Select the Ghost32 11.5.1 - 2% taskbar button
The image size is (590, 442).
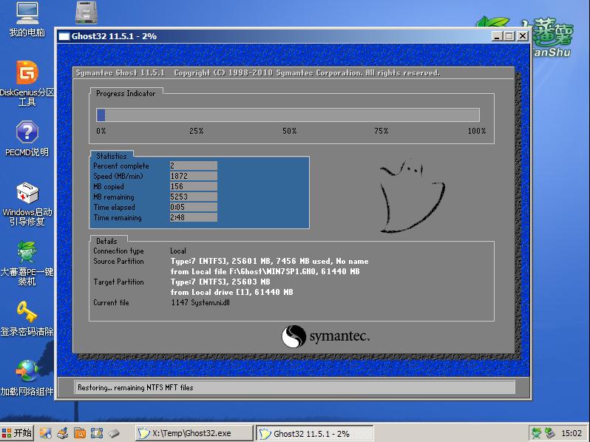coord(314,433)
